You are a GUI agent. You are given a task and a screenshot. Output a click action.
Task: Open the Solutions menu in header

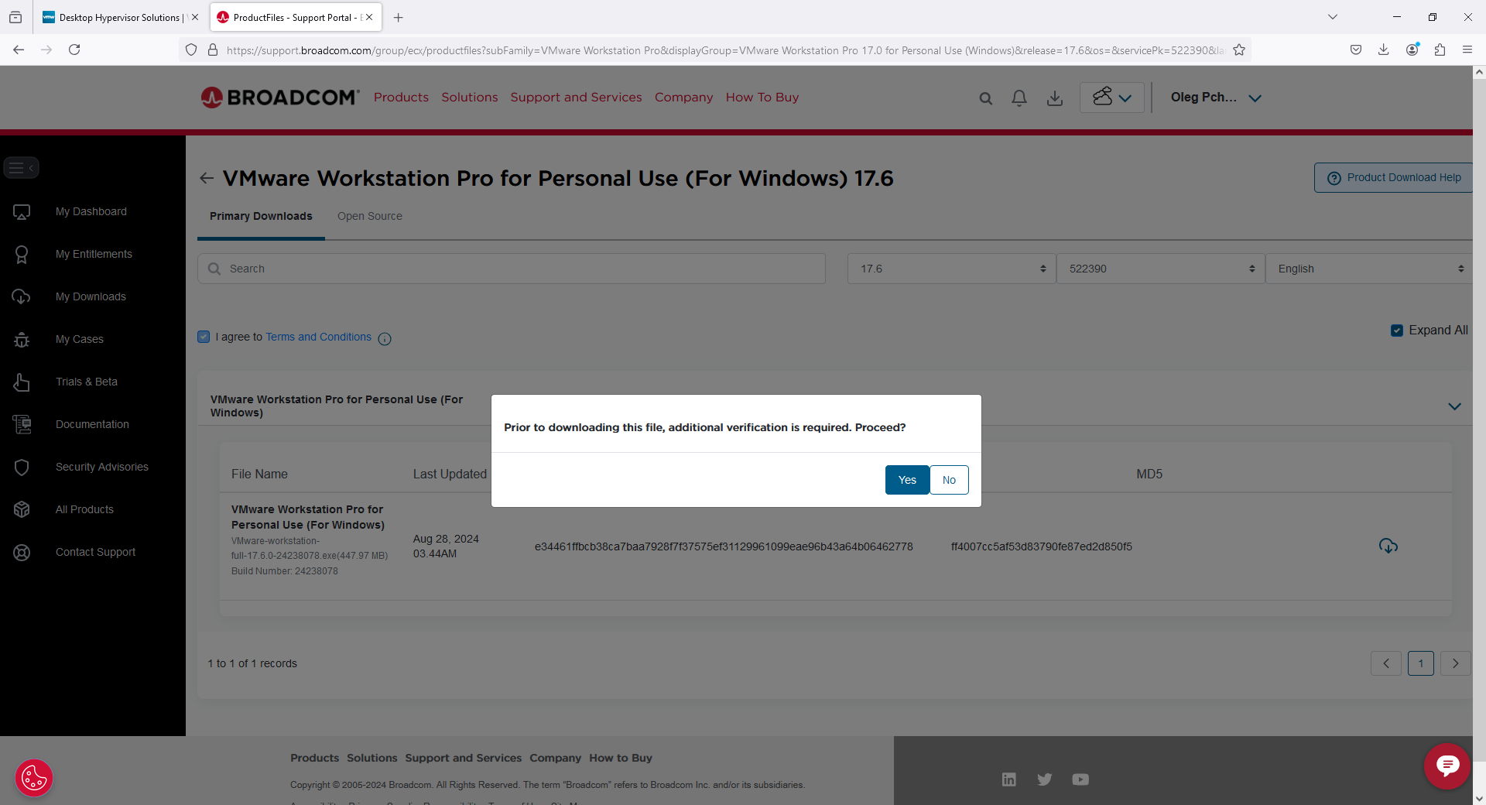pos(470,98)
